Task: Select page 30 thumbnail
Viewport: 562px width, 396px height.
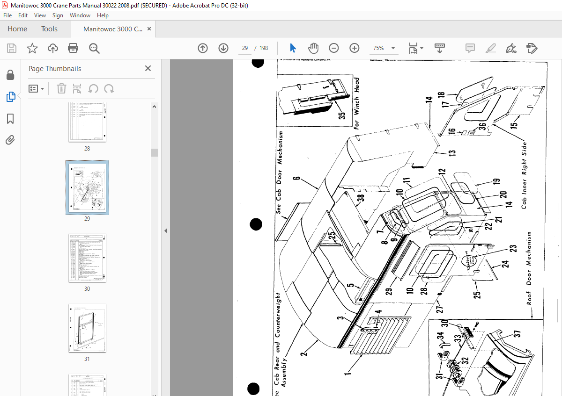Action: 87,258
